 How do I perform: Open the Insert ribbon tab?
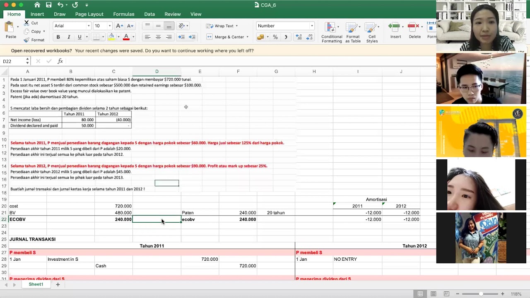point(37,14)
